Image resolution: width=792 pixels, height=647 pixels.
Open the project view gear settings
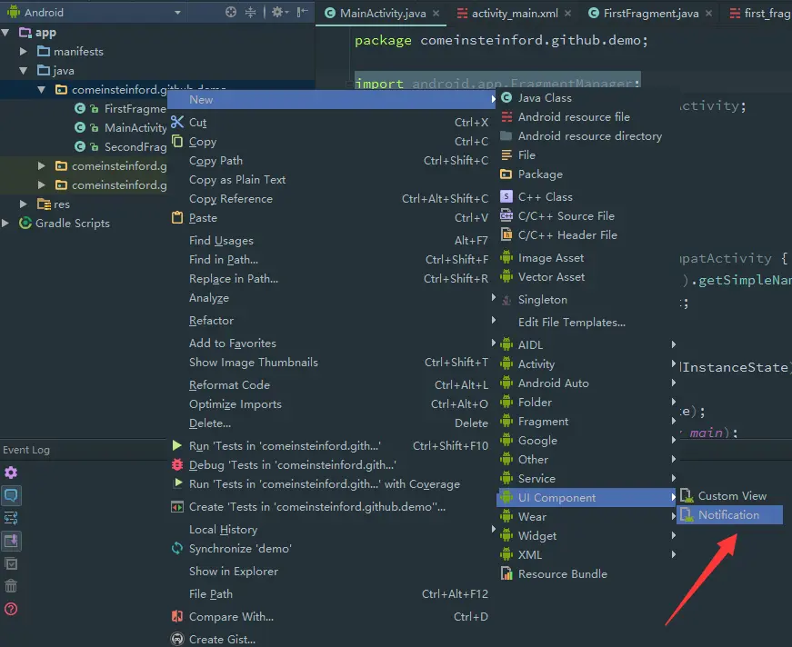[279, 12]
